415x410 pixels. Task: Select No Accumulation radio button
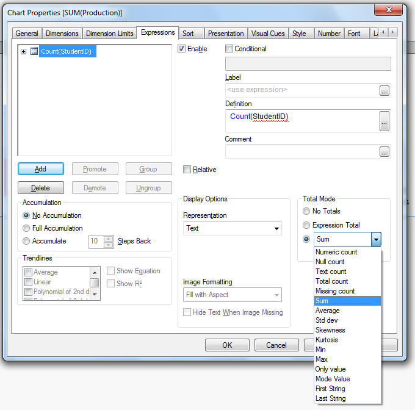tap(26, 215)
